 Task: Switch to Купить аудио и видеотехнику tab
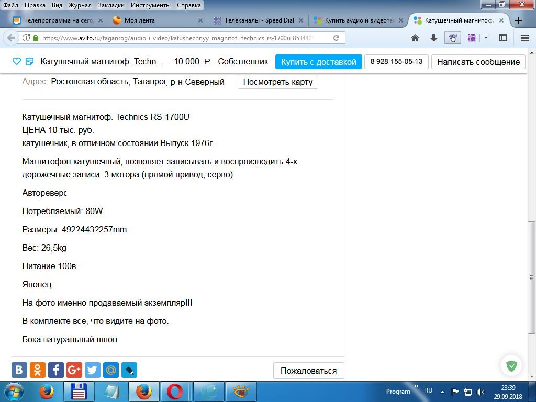[358, 20]
